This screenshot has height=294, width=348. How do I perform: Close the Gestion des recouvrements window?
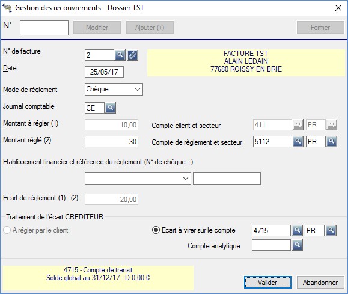point(338,8)
